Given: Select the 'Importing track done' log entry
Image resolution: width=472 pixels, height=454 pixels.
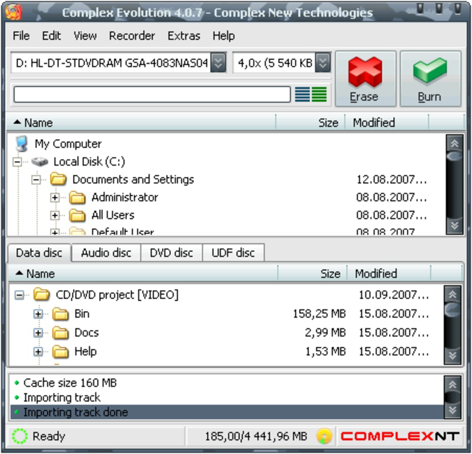Looking at the screenshot, I should click(227, 412).
